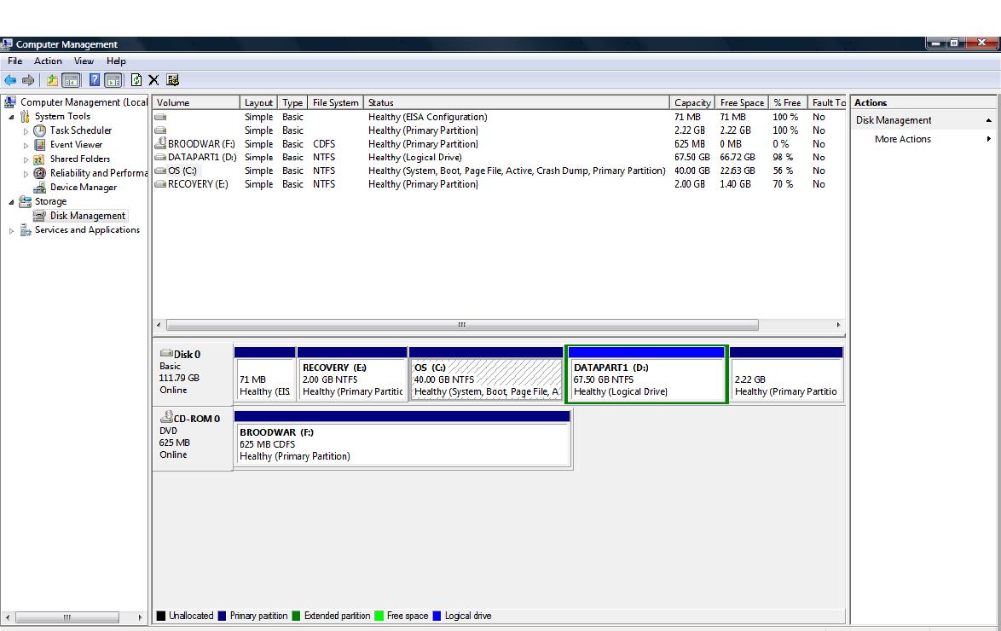
Task: Click the console tree horizontal scrollbar thumb
Action: click(x=67, y=617)
